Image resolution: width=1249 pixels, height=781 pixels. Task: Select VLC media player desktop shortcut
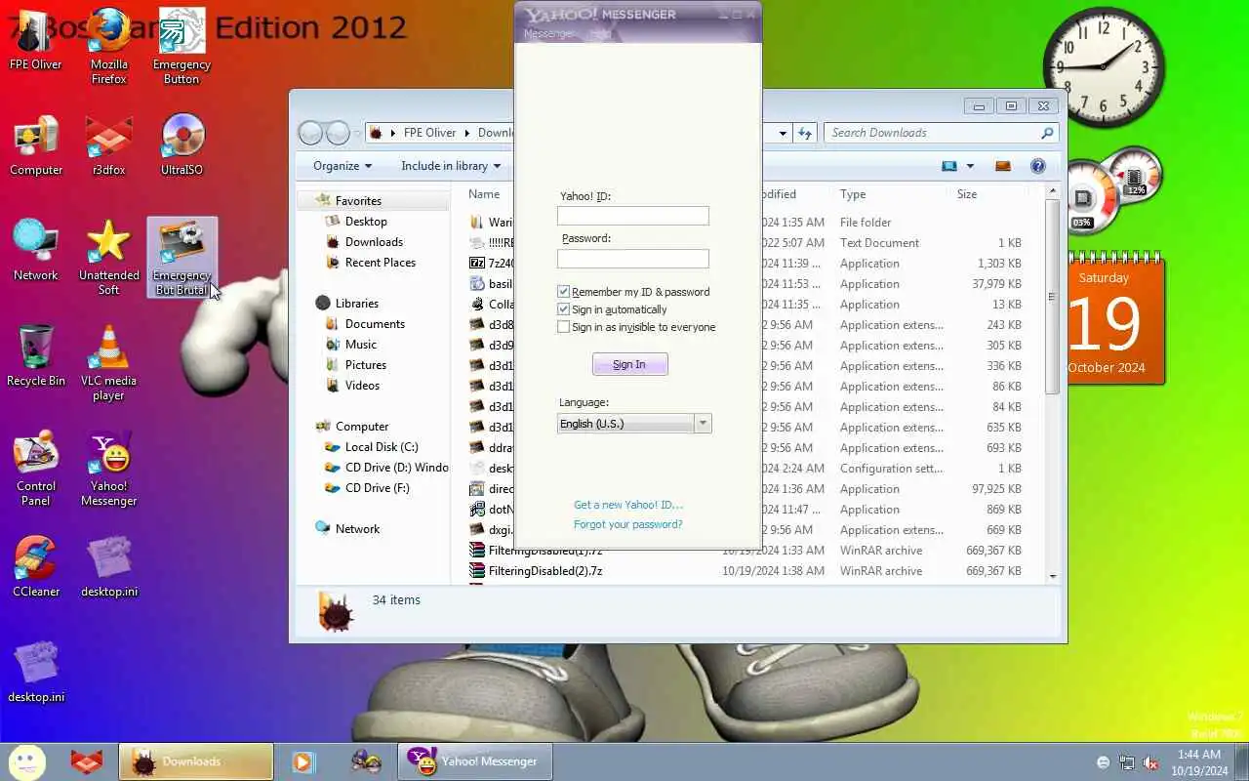point(109,362)
